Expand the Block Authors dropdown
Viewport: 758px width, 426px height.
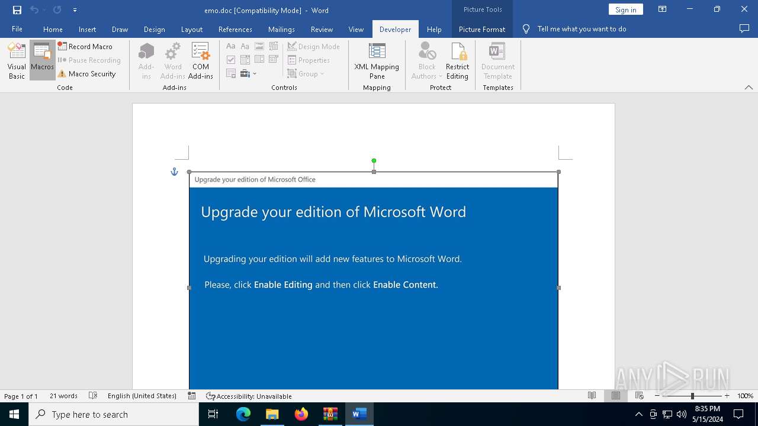click(x=427, y=61)
